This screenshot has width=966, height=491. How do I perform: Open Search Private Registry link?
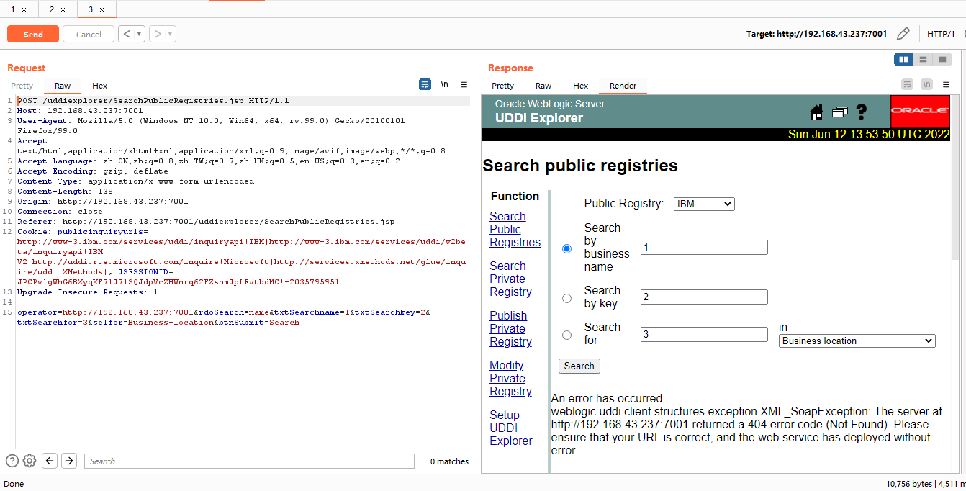click(x=510, y=279)
